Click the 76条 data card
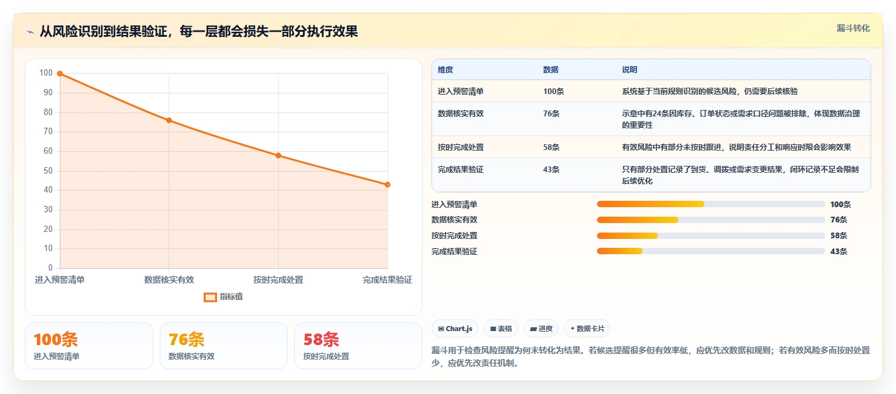Image resolution: width=896 pixels, height=394 pixels. [224, 346]
